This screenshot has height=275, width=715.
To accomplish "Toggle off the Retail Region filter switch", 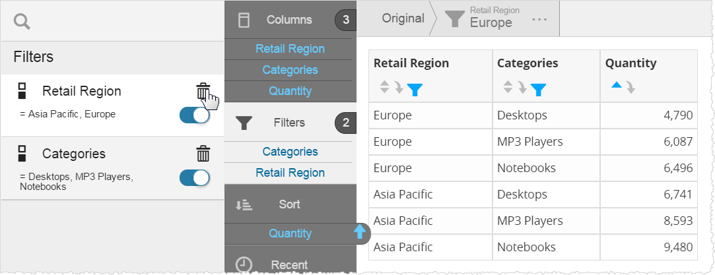I will click(195, 115).
